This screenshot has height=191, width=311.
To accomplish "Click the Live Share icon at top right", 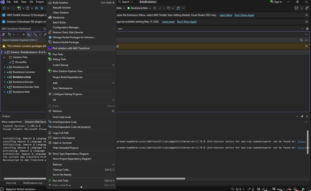I will pos(307,8).
